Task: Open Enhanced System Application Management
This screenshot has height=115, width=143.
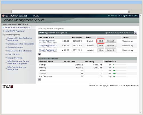Action: (20, 39)
